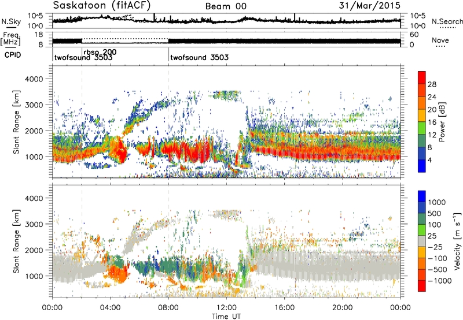463x320 pixels.
Task: Click the '2000' tick of the power panel
Action: pyautogui.click(x=34, y=131)
